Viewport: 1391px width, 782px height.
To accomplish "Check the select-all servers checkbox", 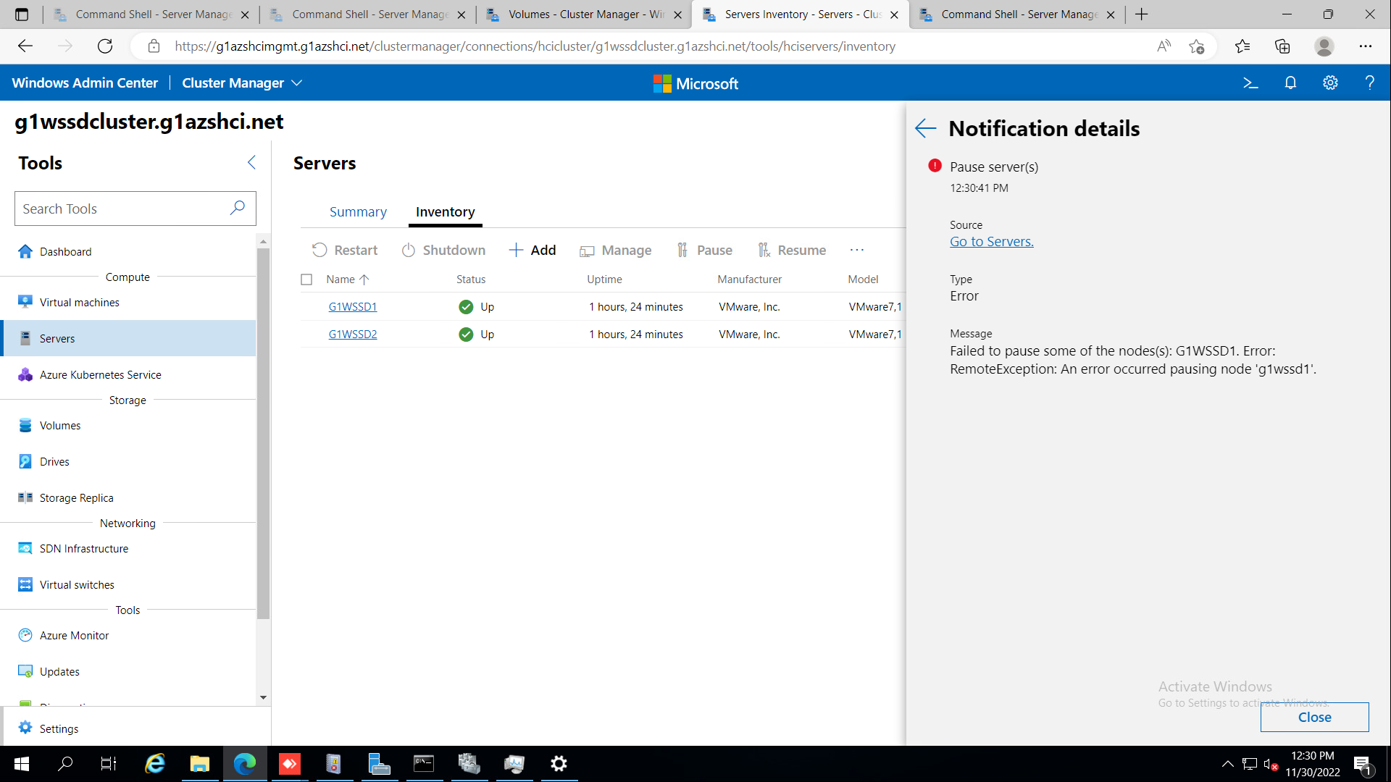I will (306, 279).
